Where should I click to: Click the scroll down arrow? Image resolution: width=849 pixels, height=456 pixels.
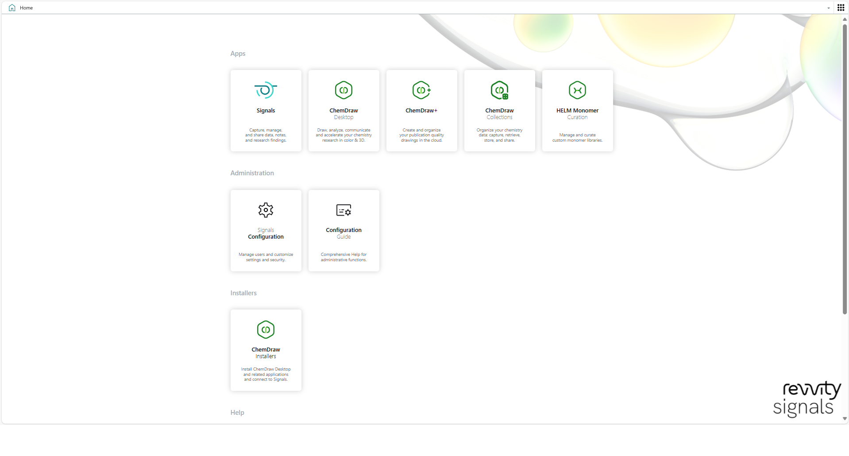tap(845, 418)
